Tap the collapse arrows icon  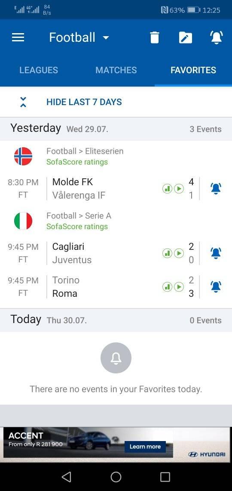23,102
